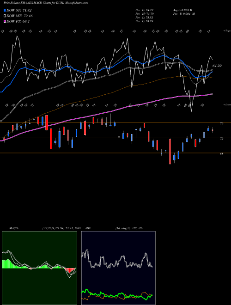Select the 'DOW MT: 72.16' legend label
This screenshot has width=231, height=305.
[x=20, y=16]
